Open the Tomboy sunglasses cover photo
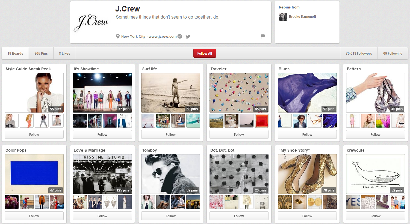This screenshot has width=410, height=224. [x=171, y=174]
